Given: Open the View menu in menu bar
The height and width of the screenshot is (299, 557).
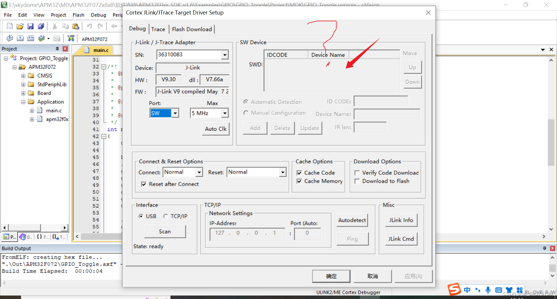Looking at the screenshot, I should (39, 15).
